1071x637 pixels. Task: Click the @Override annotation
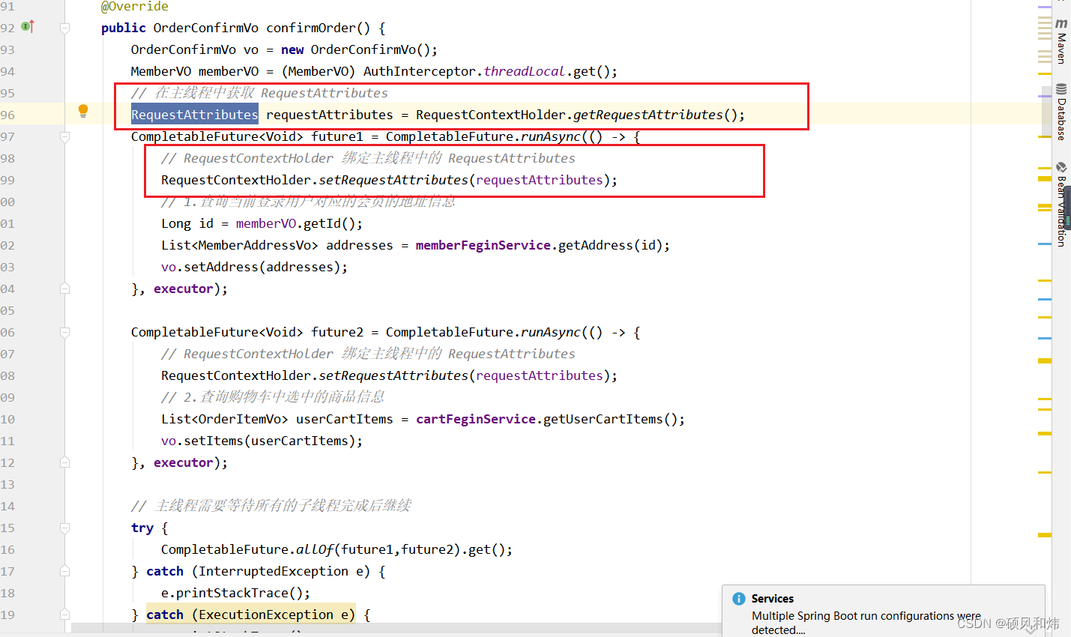[x=135, y=7]
